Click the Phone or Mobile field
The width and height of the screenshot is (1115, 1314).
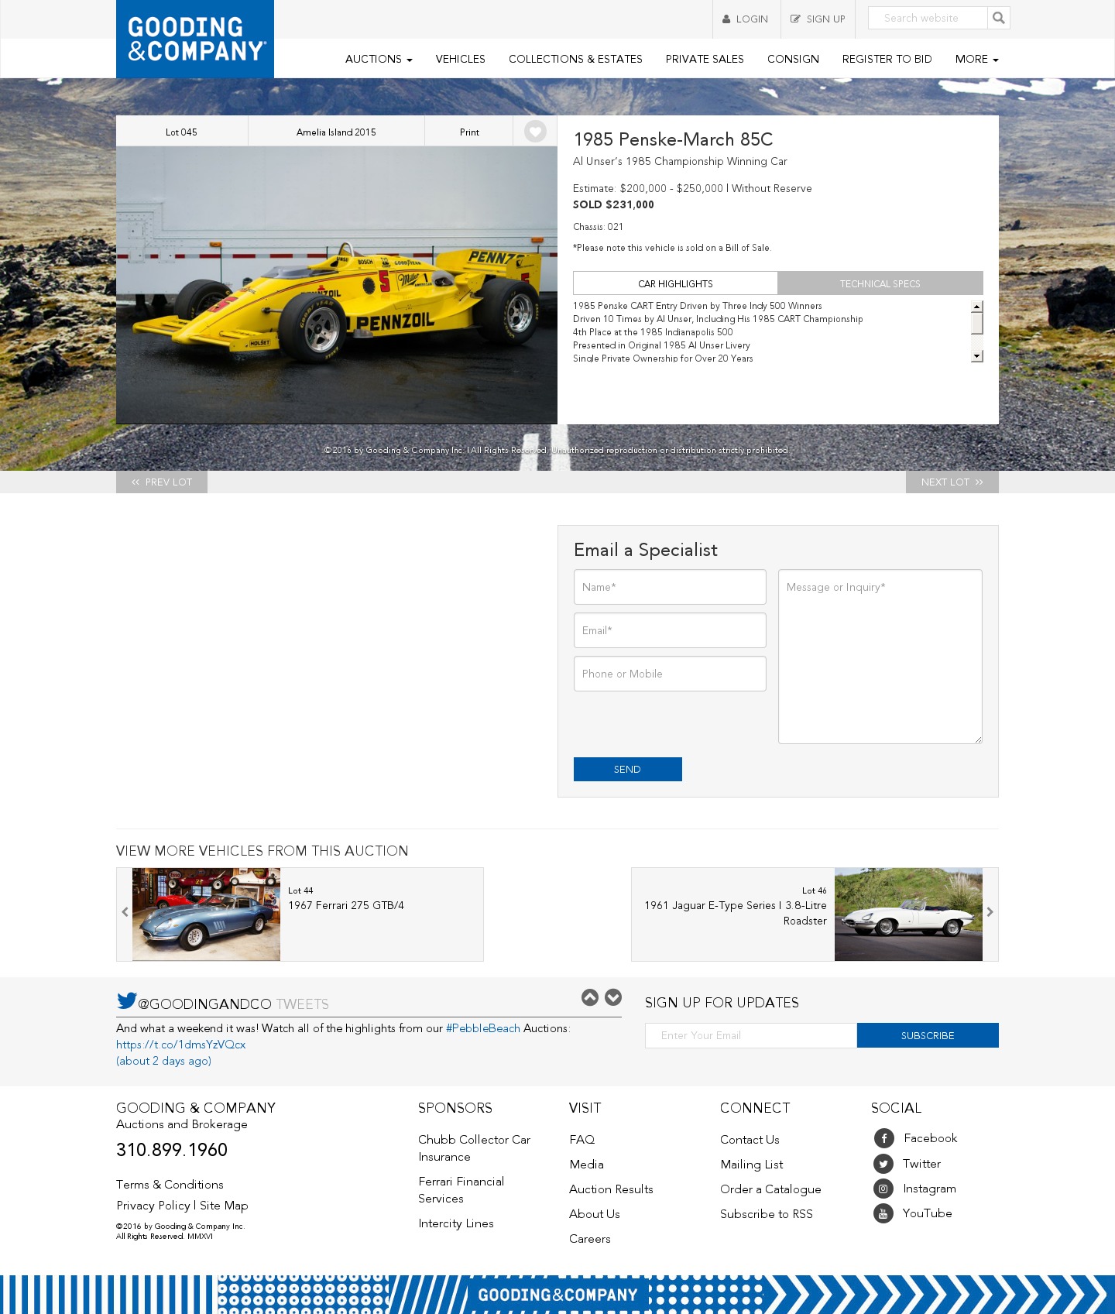[670, 674]
